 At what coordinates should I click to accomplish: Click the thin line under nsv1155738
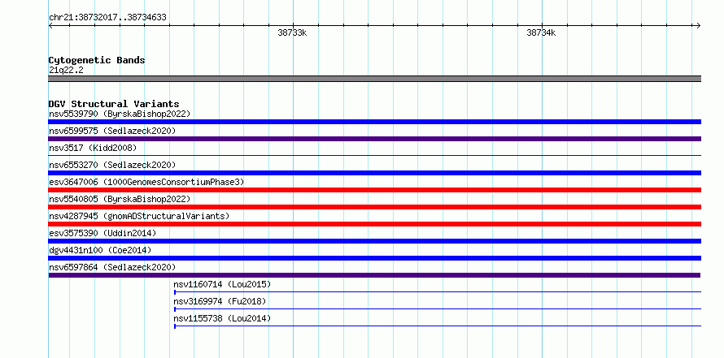[x=438, y=326]
